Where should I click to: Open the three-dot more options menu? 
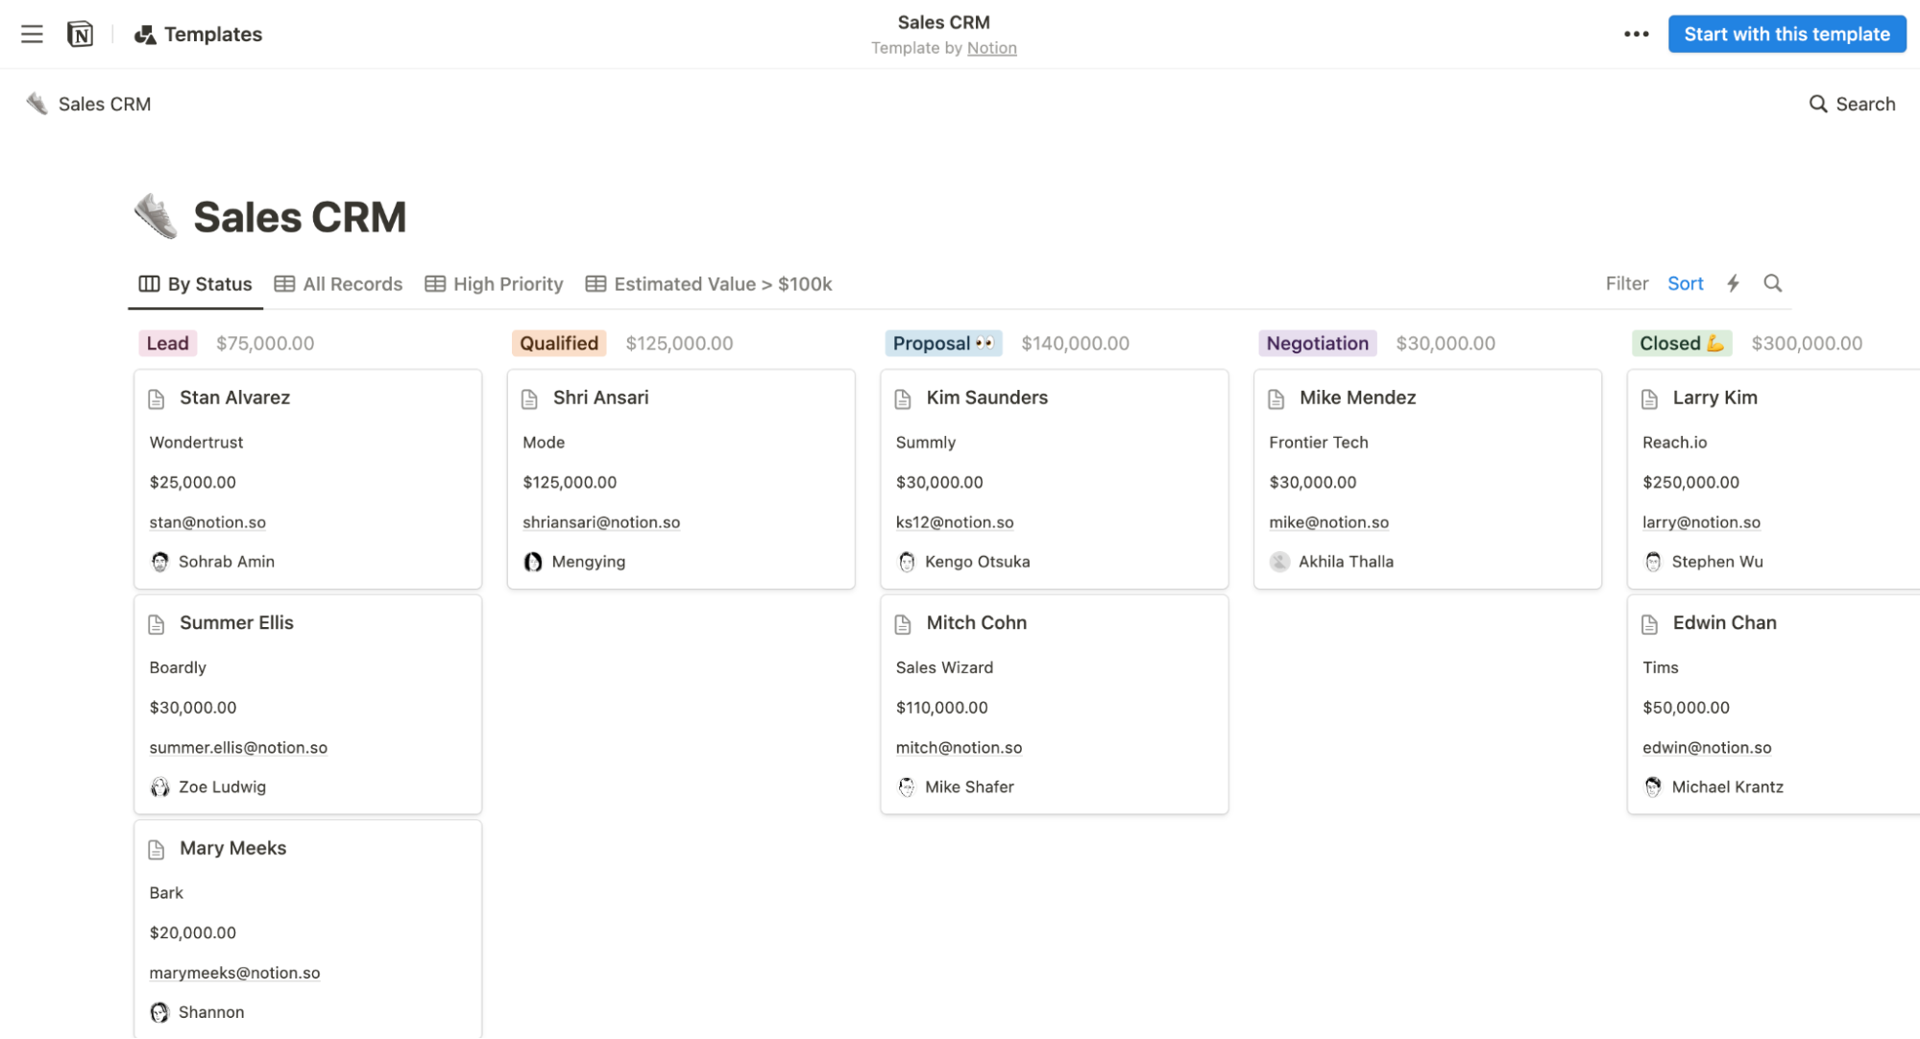point(1636,35)
